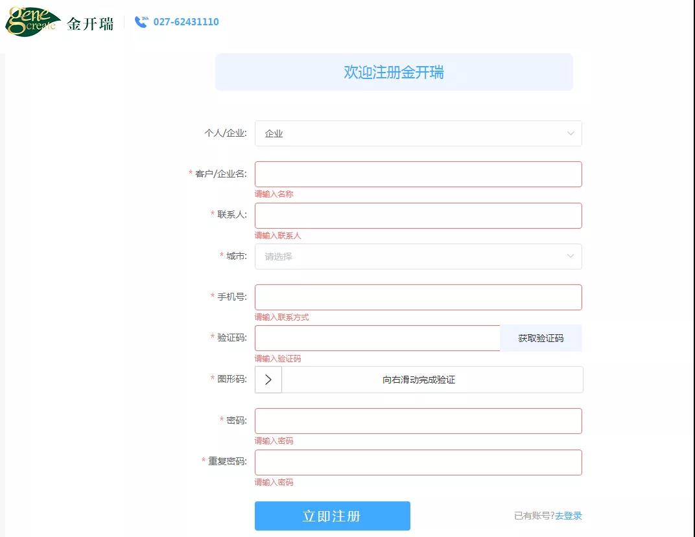Click the 立即注册 registration button
This screenshot has height=537, width=695.
click(x=332, y=516)
